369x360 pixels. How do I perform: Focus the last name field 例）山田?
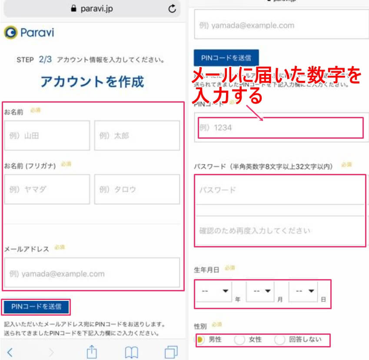pyautogui.click(x=47, y=136)
